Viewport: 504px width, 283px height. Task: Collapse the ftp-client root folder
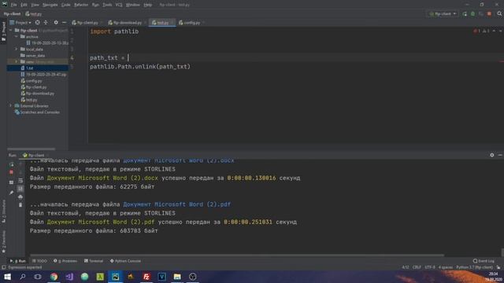tap(10, 31)
